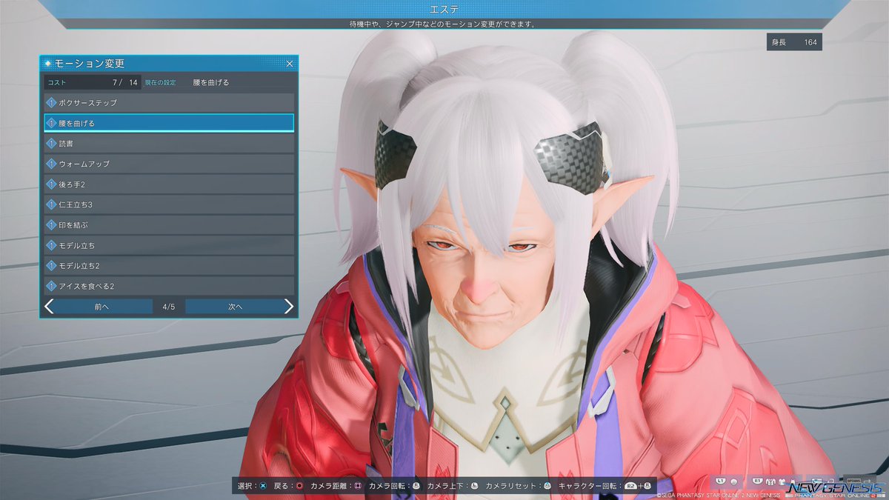The height and width of the screenshot is (500, 889).
Task: Click the hint text about モーション変更 below title
Action: coord(444,24)
